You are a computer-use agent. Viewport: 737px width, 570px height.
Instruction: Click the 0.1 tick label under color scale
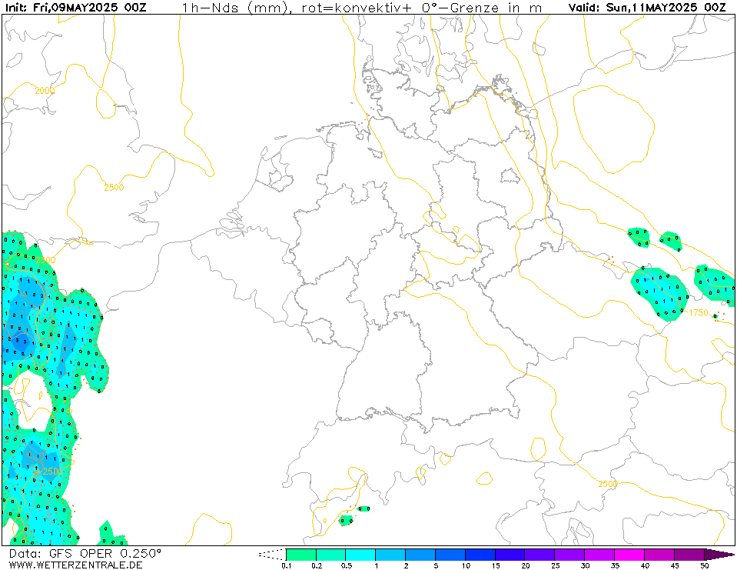pos(286,565)
